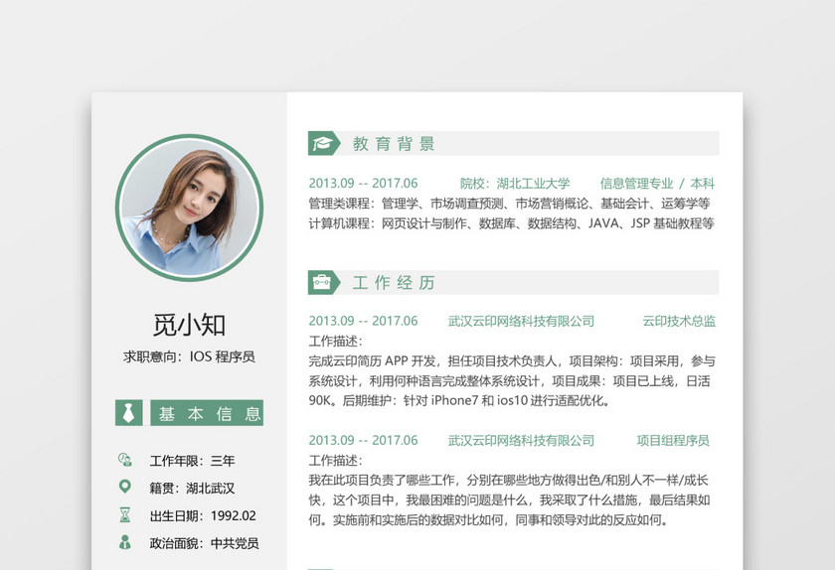Click the education date 2013.09 -- 2017.06
This screenshot has height=570, width=835.
tap(363, 183)
